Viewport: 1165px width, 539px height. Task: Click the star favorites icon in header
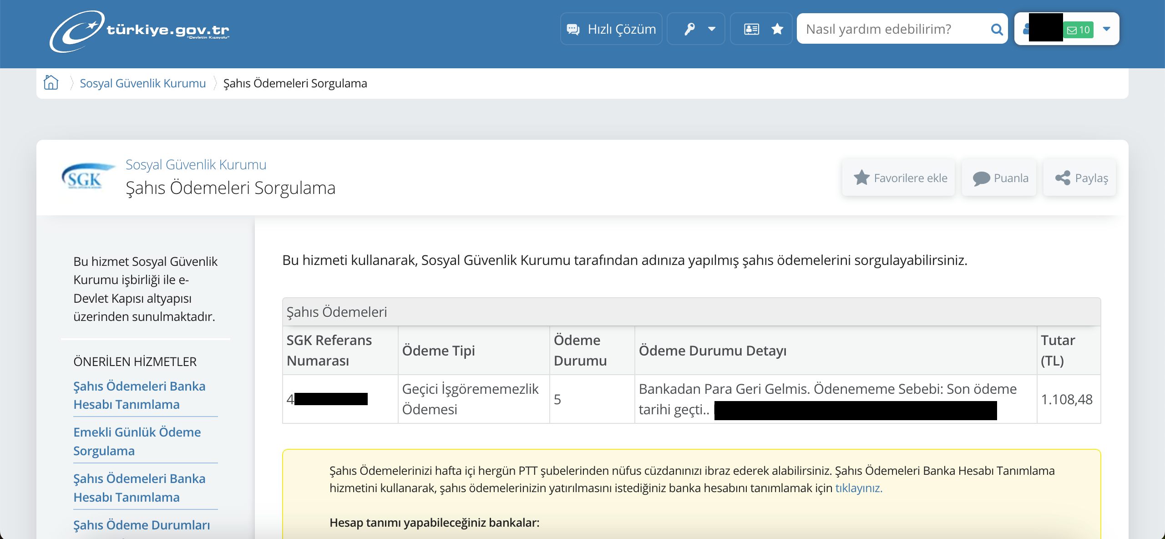point(777,29)
